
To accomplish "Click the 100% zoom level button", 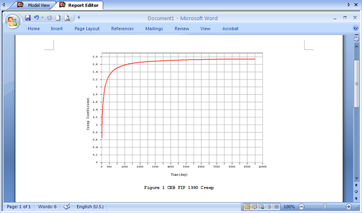I will pyautogui.click(x=289, y=206).
